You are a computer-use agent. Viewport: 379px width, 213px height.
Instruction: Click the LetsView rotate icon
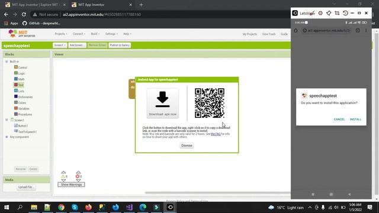pos(345,13)
